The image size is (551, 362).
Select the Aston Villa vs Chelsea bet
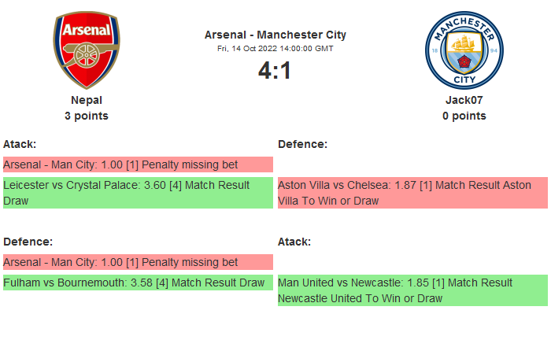(x=412, y=193)
